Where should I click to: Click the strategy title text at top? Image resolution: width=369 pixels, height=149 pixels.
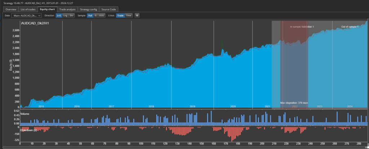click(x=38, y=3)
